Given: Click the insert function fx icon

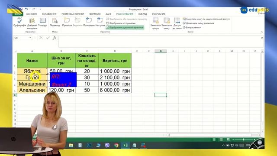Looking at the screenshot, I should pyautogui.click(x=55, y=38).
